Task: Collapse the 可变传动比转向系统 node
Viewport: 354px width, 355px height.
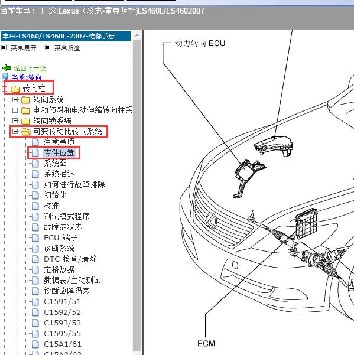Action: [15, 132]
